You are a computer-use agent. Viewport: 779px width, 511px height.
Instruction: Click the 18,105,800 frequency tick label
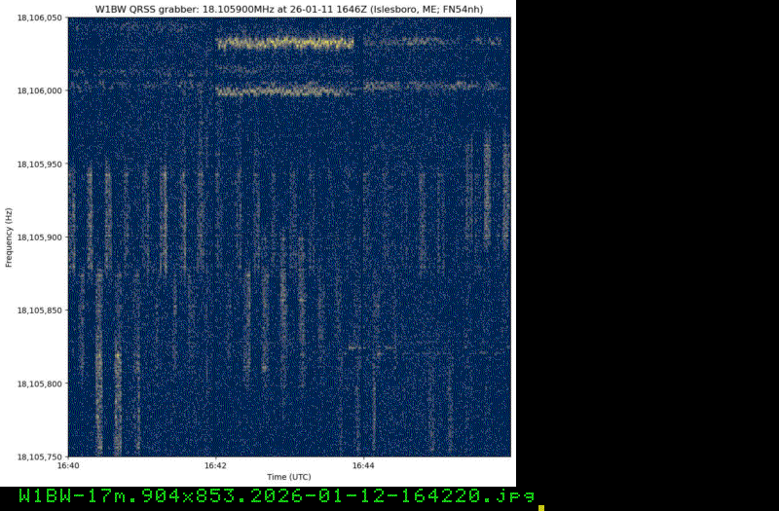tap(40, 383)
